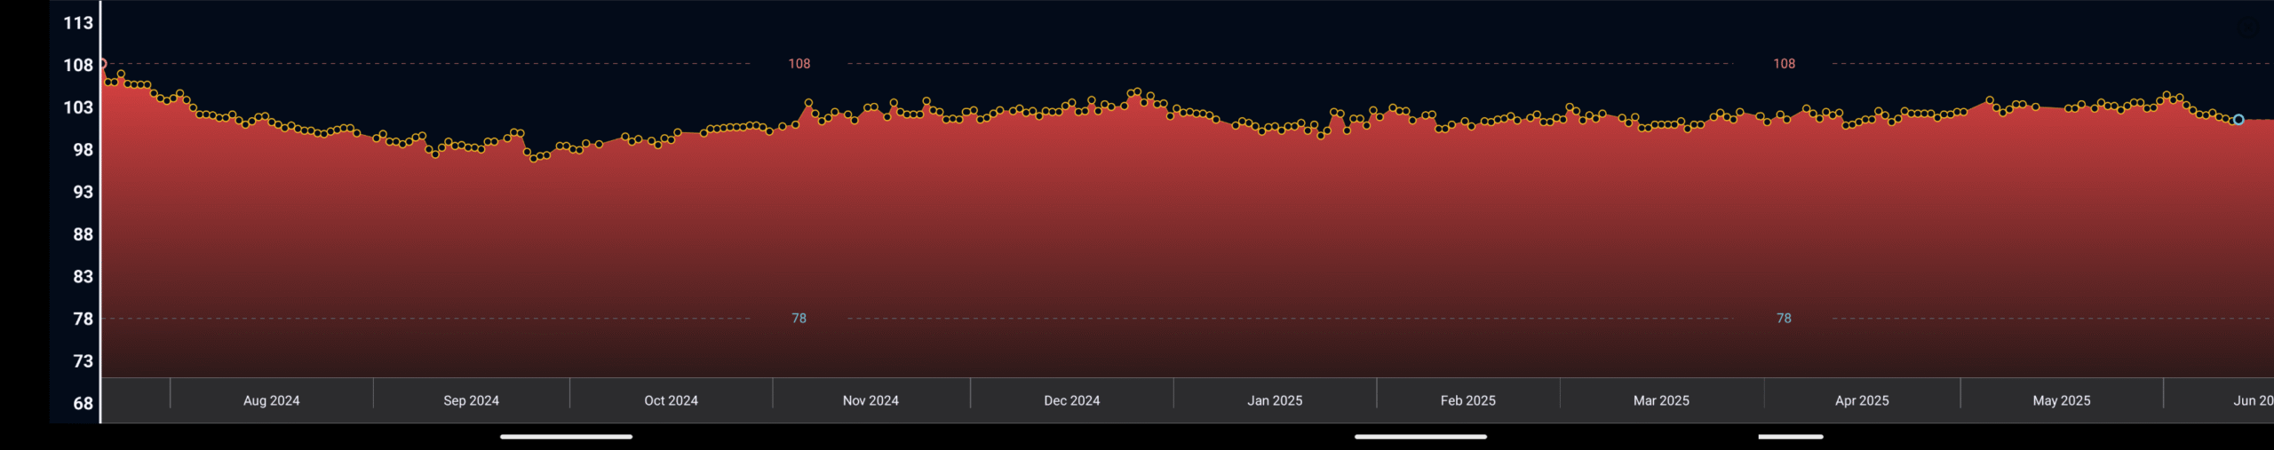Tap Feb 2025 on the time axis
The height and width of the screenshot is (450, 2274).
click(1467, 400)
